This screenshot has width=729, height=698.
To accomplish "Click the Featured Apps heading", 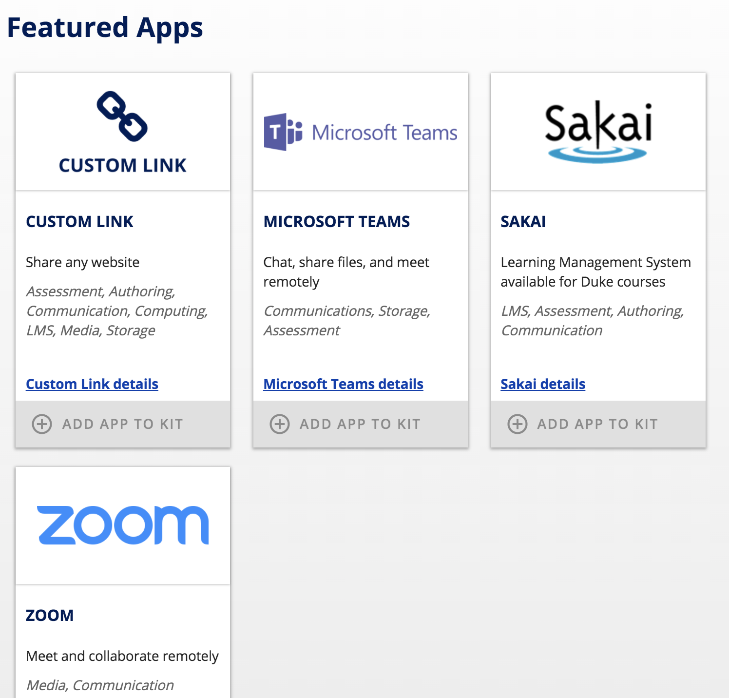I will click(x=105, y=28).
